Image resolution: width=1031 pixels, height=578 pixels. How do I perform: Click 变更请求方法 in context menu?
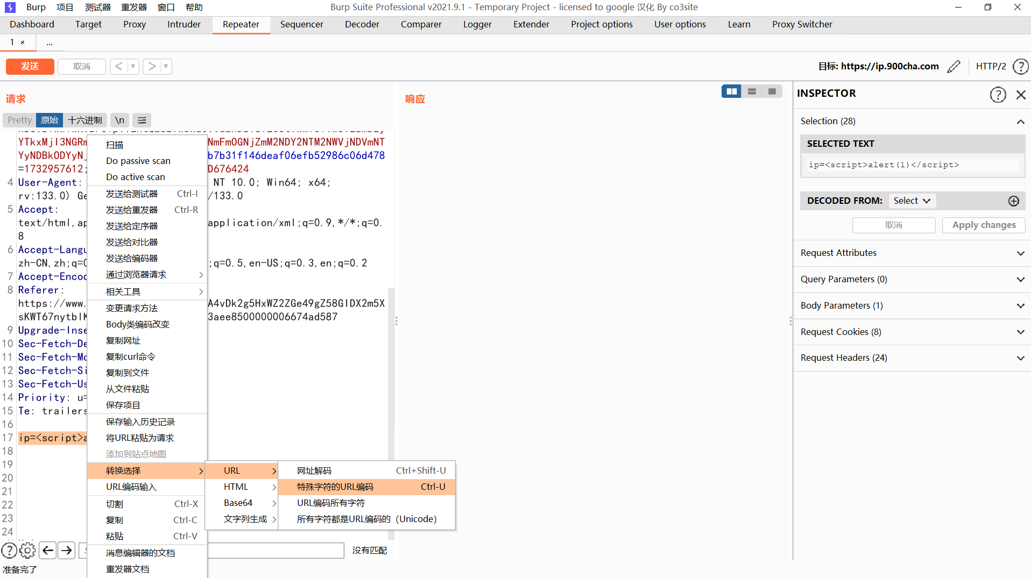click(x=147, y=308)
